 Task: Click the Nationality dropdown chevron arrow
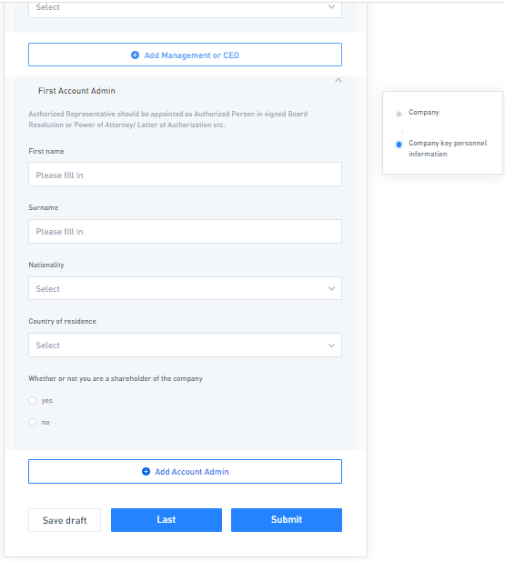point(331,288)
